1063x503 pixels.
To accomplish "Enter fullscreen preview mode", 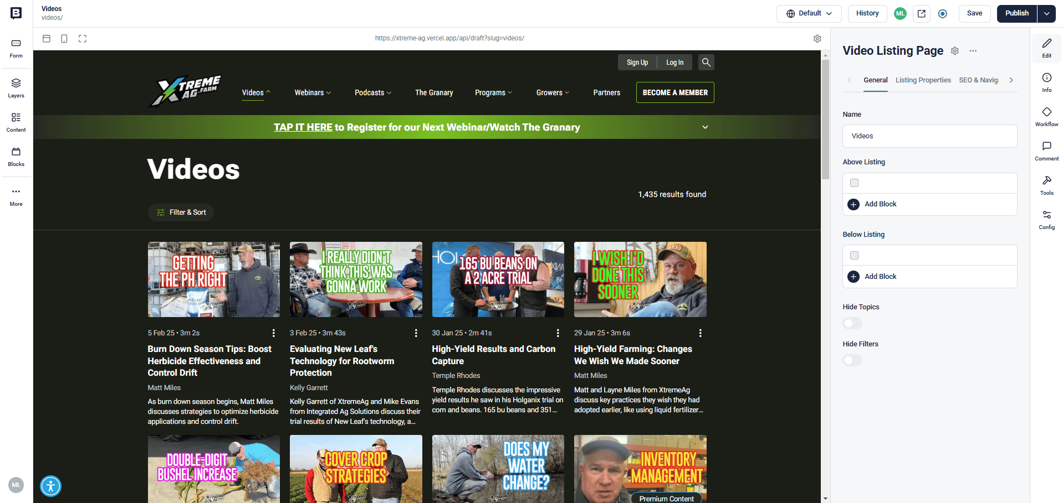I will 83,39.
